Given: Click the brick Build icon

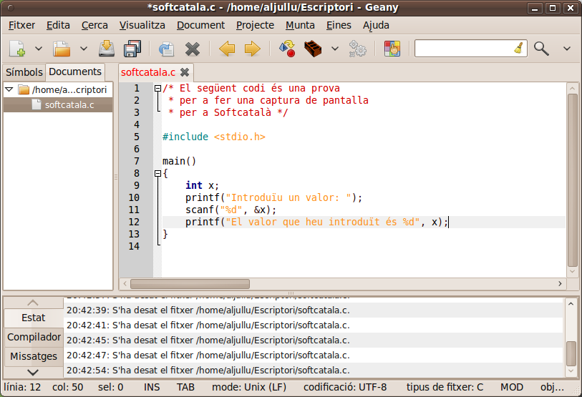Looking at the screenshot, I should point(312,49).
